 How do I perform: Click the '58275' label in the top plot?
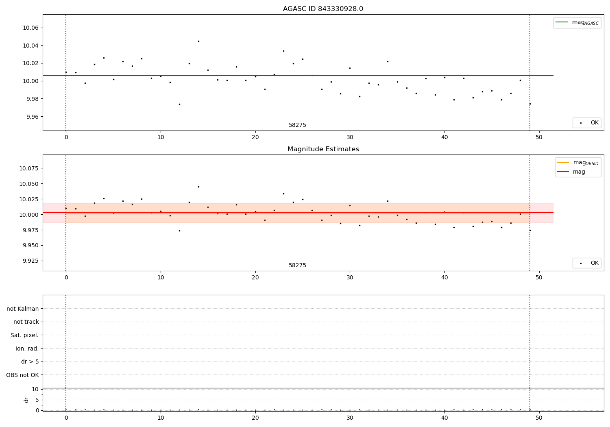(297, 125)
